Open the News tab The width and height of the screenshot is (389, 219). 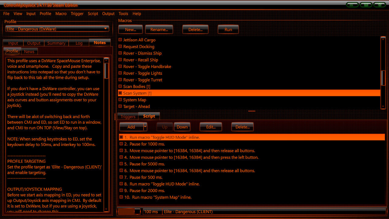[29, 51]
